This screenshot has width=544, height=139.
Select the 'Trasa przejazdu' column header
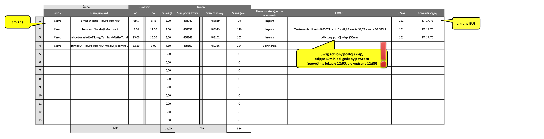(x=100, y=13)
